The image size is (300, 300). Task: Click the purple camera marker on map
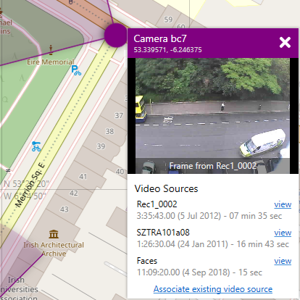click(116, 36)
